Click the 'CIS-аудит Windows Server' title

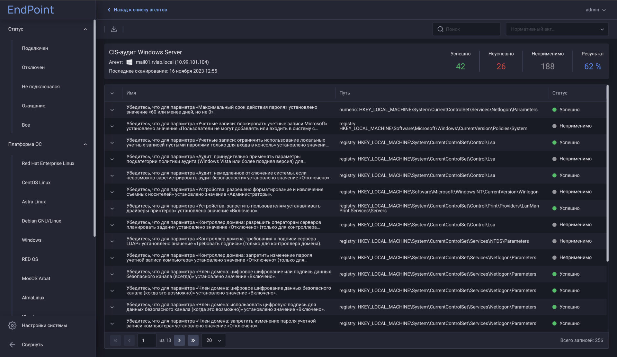pyautogui.click(x=145, y=52)
